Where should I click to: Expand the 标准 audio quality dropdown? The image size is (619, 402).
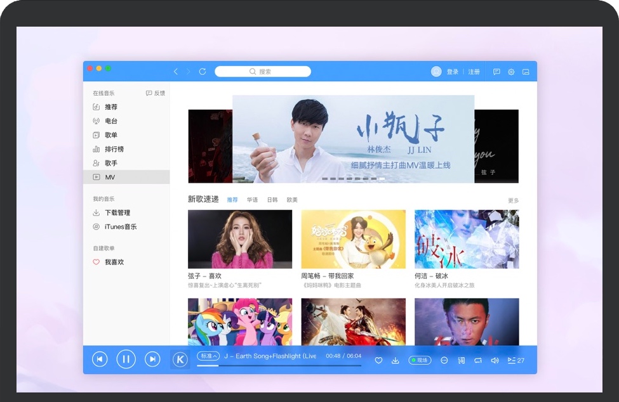coord(208,356)
